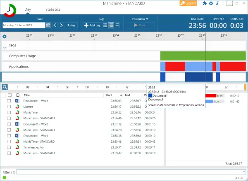
Task: Select the Timelines editor row title
Action: (33, 148)
